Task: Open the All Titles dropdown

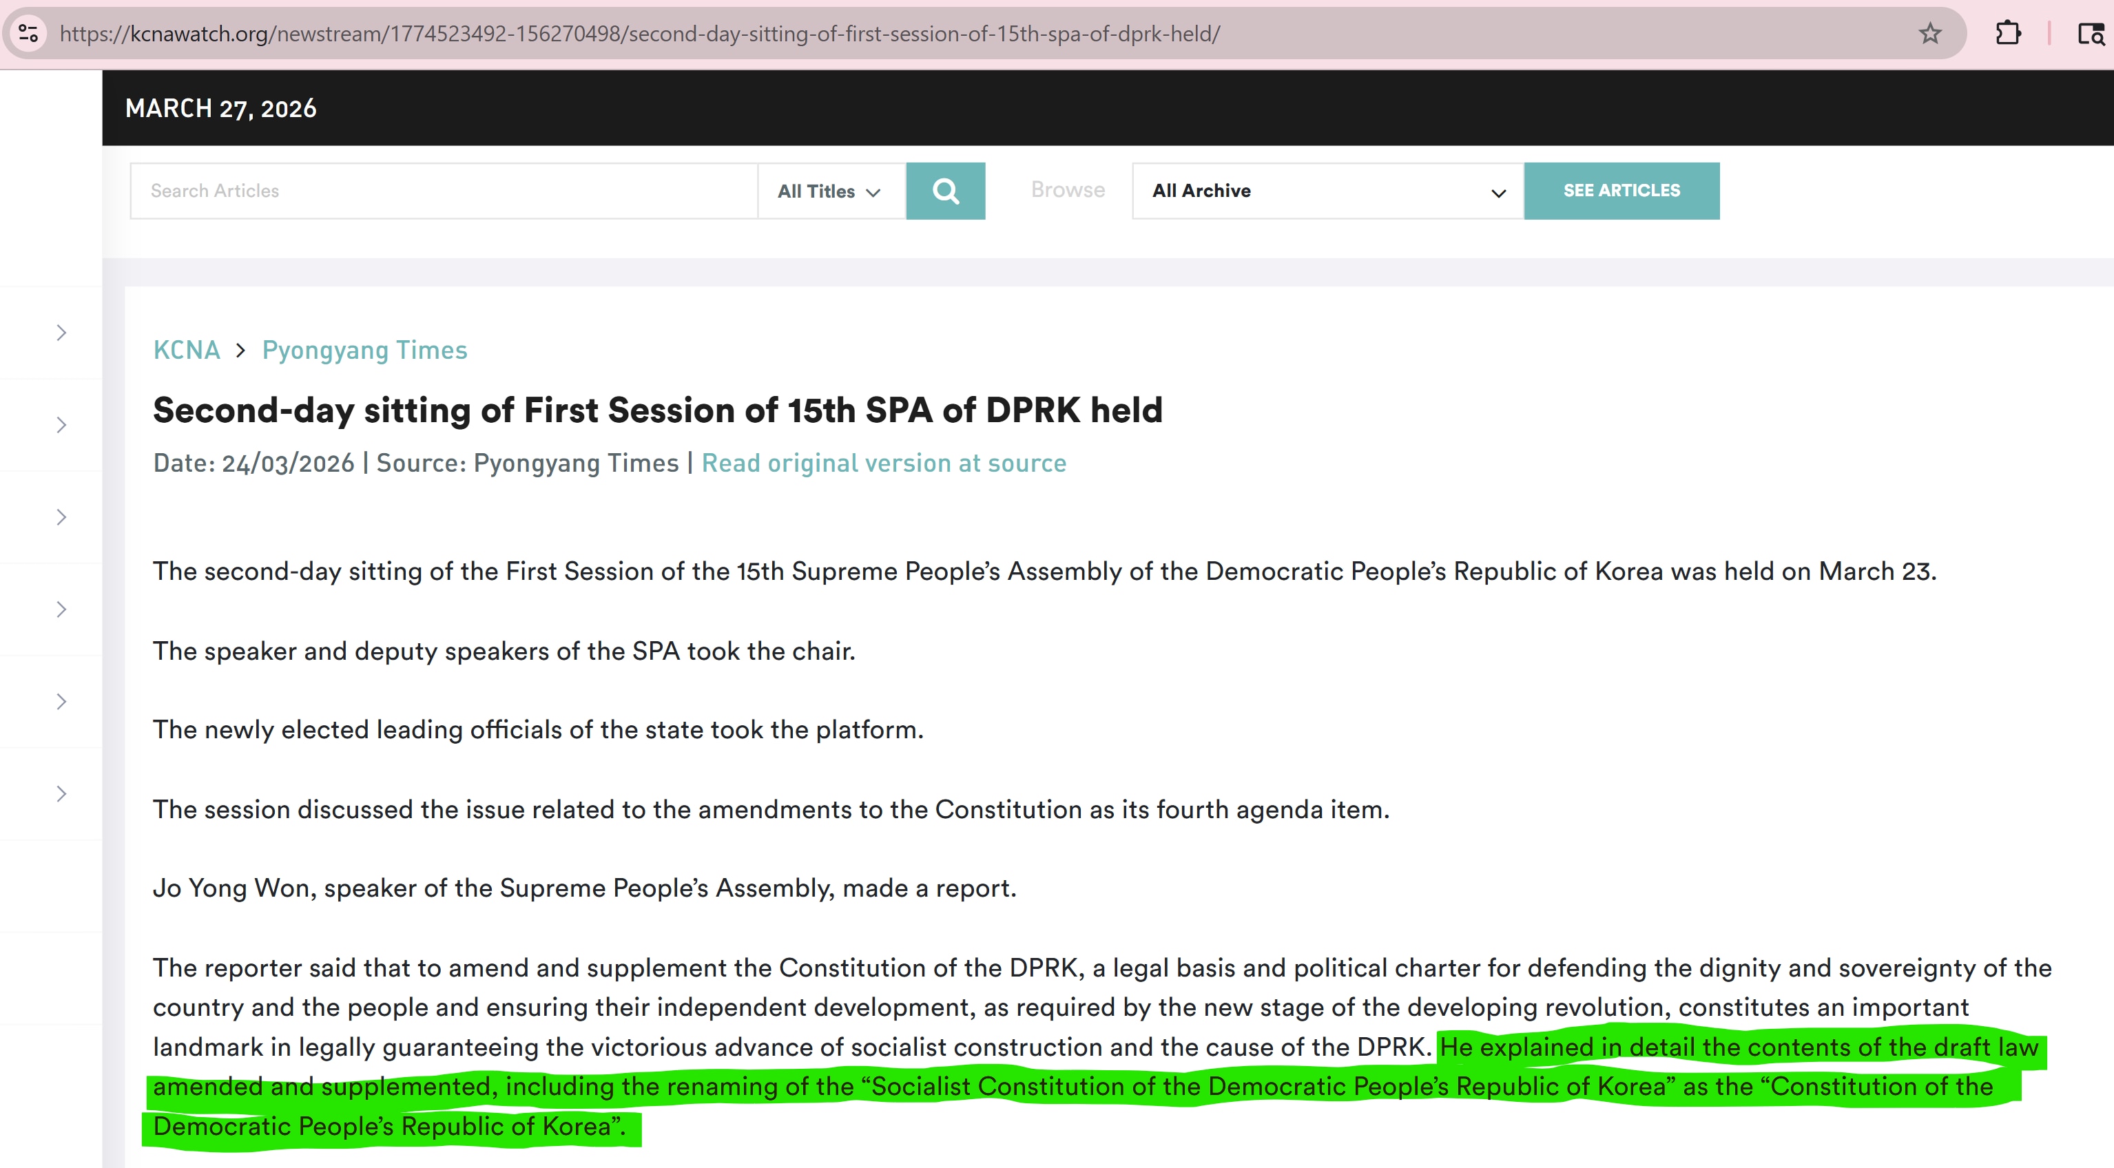Action: click(x=829, y=191)
